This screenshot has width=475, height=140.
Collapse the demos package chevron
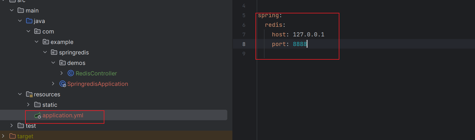(53, 63)
